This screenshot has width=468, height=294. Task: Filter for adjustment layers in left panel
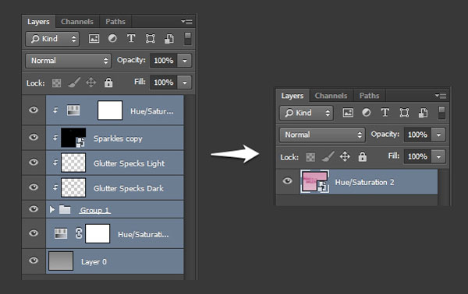pyautogui.click(x=112, y=38)
